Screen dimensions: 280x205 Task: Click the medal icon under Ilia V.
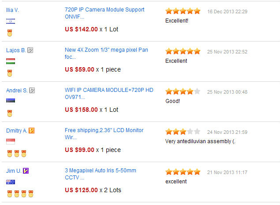(x=10, y=33)
